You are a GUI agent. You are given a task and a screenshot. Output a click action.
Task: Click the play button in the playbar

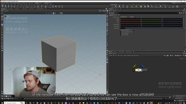(8, 96)
